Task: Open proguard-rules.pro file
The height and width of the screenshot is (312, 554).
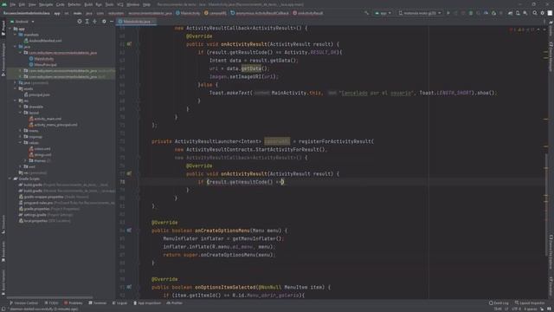Action: (67, 203)
